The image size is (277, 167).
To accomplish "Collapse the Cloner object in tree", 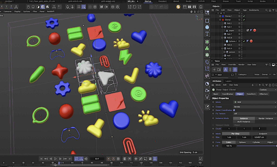I will pyautogui.click(x=220, y=20).
